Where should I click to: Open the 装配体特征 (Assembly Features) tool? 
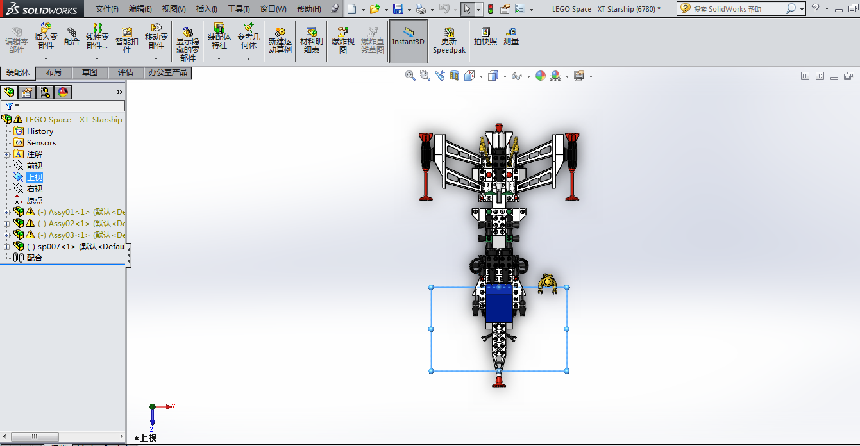pos(219,36)
